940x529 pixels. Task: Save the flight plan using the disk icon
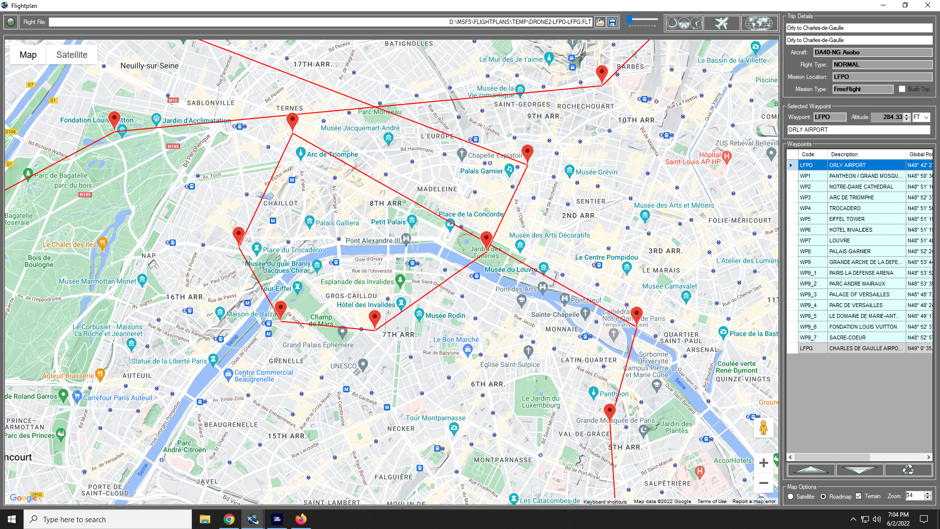(613, 22)
